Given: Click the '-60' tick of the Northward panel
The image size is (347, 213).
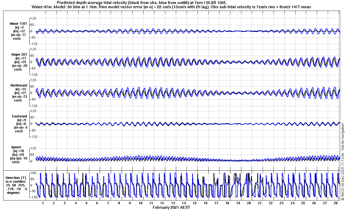Looking at the screenshot, I should (33, 99).
